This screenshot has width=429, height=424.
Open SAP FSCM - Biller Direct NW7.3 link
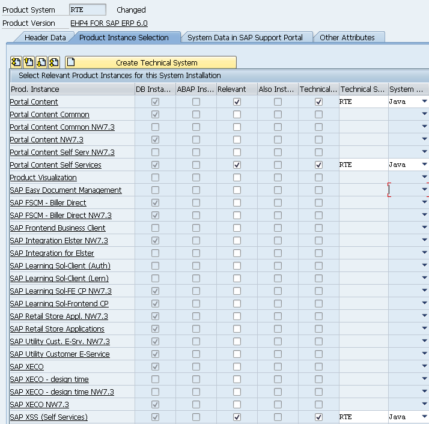(x=61, y=215)
